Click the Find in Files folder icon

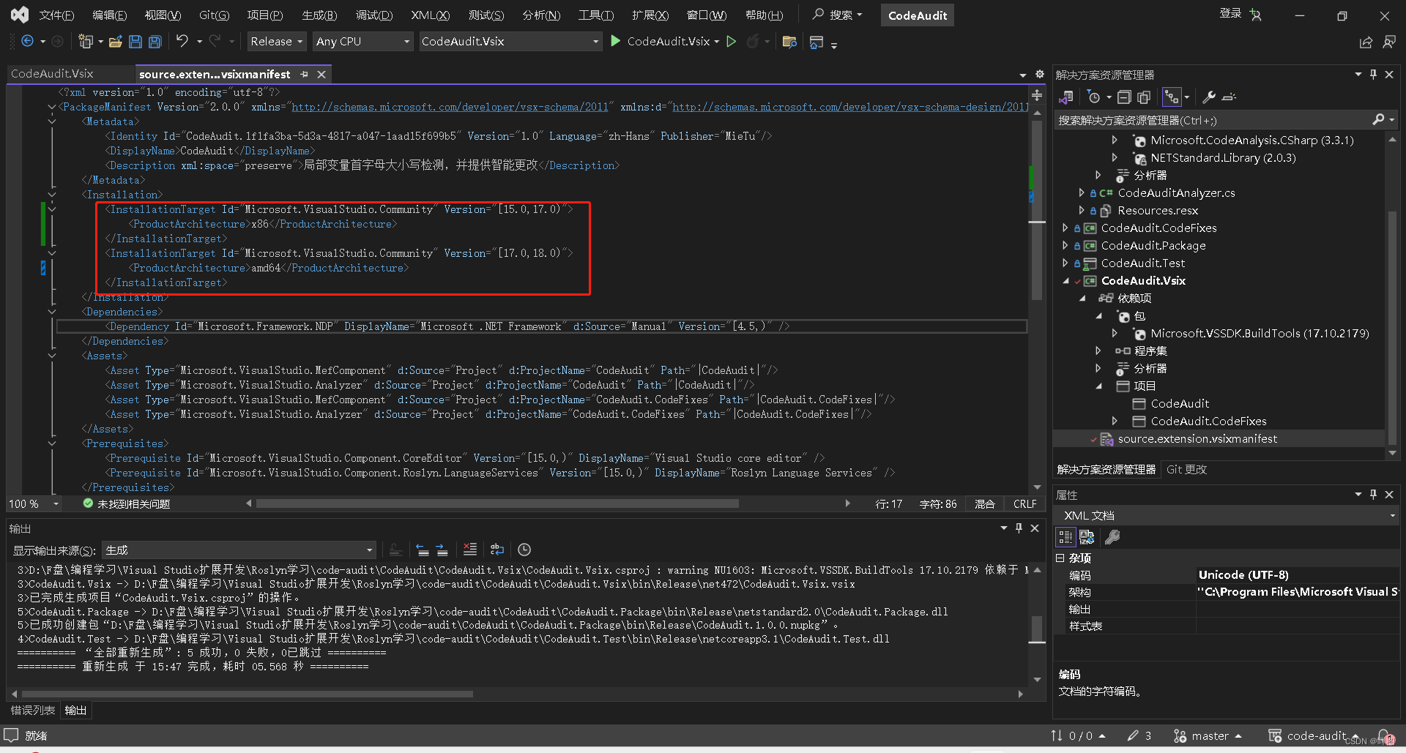pyautogui.click(x=789, y=42)
